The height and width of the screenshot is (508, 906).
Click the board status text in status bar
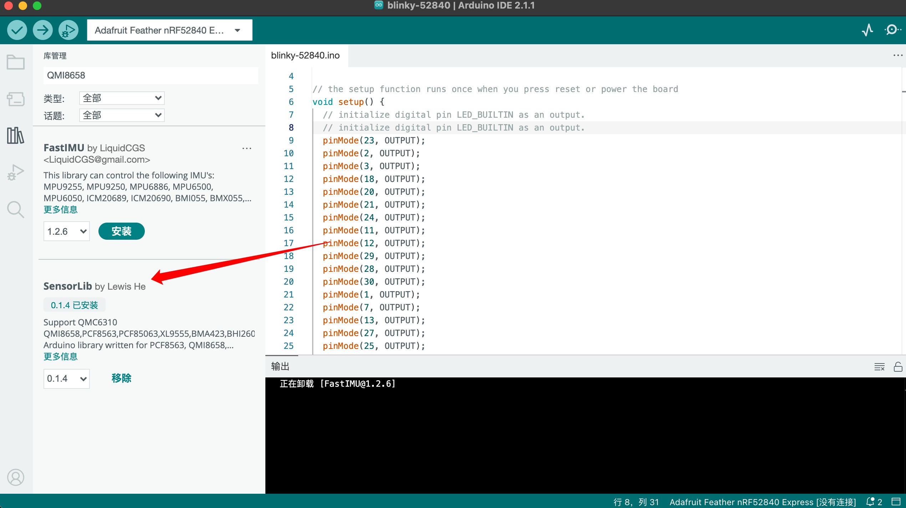point(763,502)
